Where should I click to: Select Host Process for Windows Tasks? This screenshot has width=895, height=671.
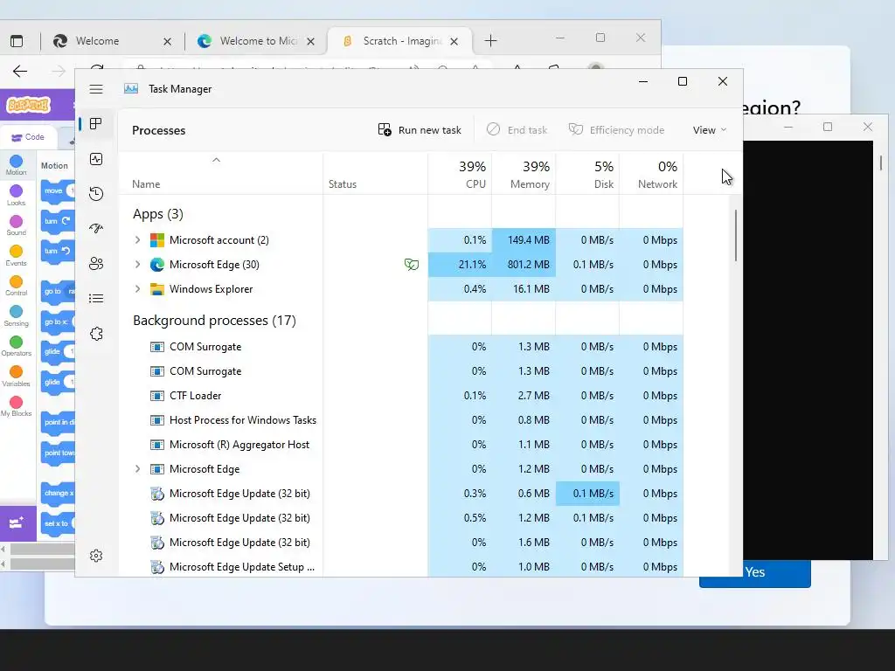point(400,420)
